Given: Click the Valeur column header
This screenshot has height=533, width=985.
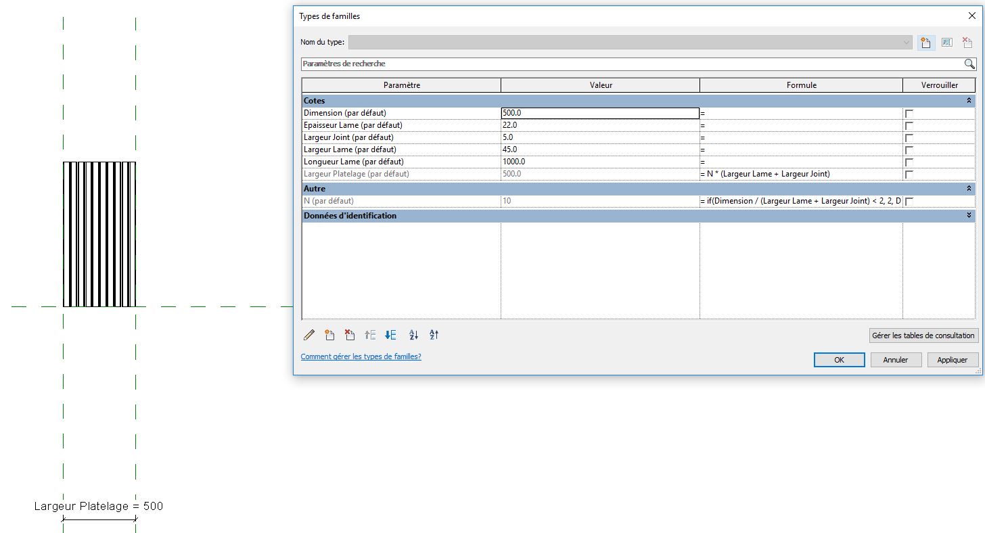Looking at the screenshot, I should 600,85.
